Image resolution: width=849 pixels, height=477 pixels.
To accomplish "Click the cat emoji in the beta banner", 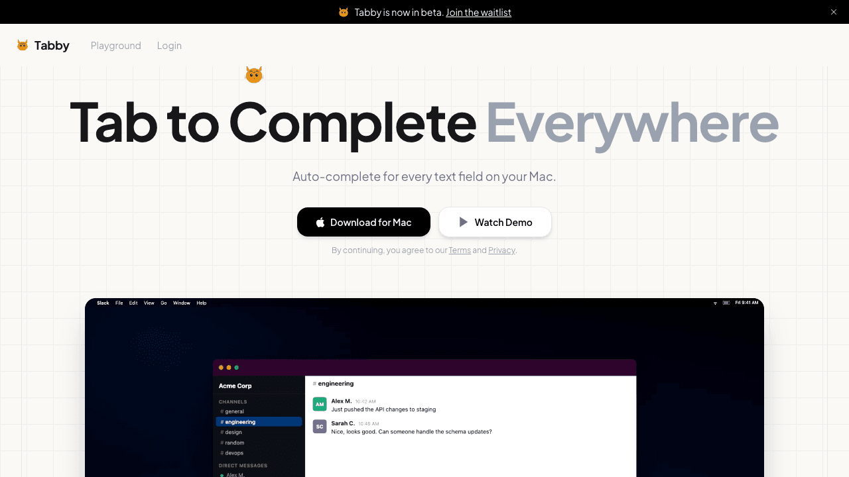I will 344,12.
